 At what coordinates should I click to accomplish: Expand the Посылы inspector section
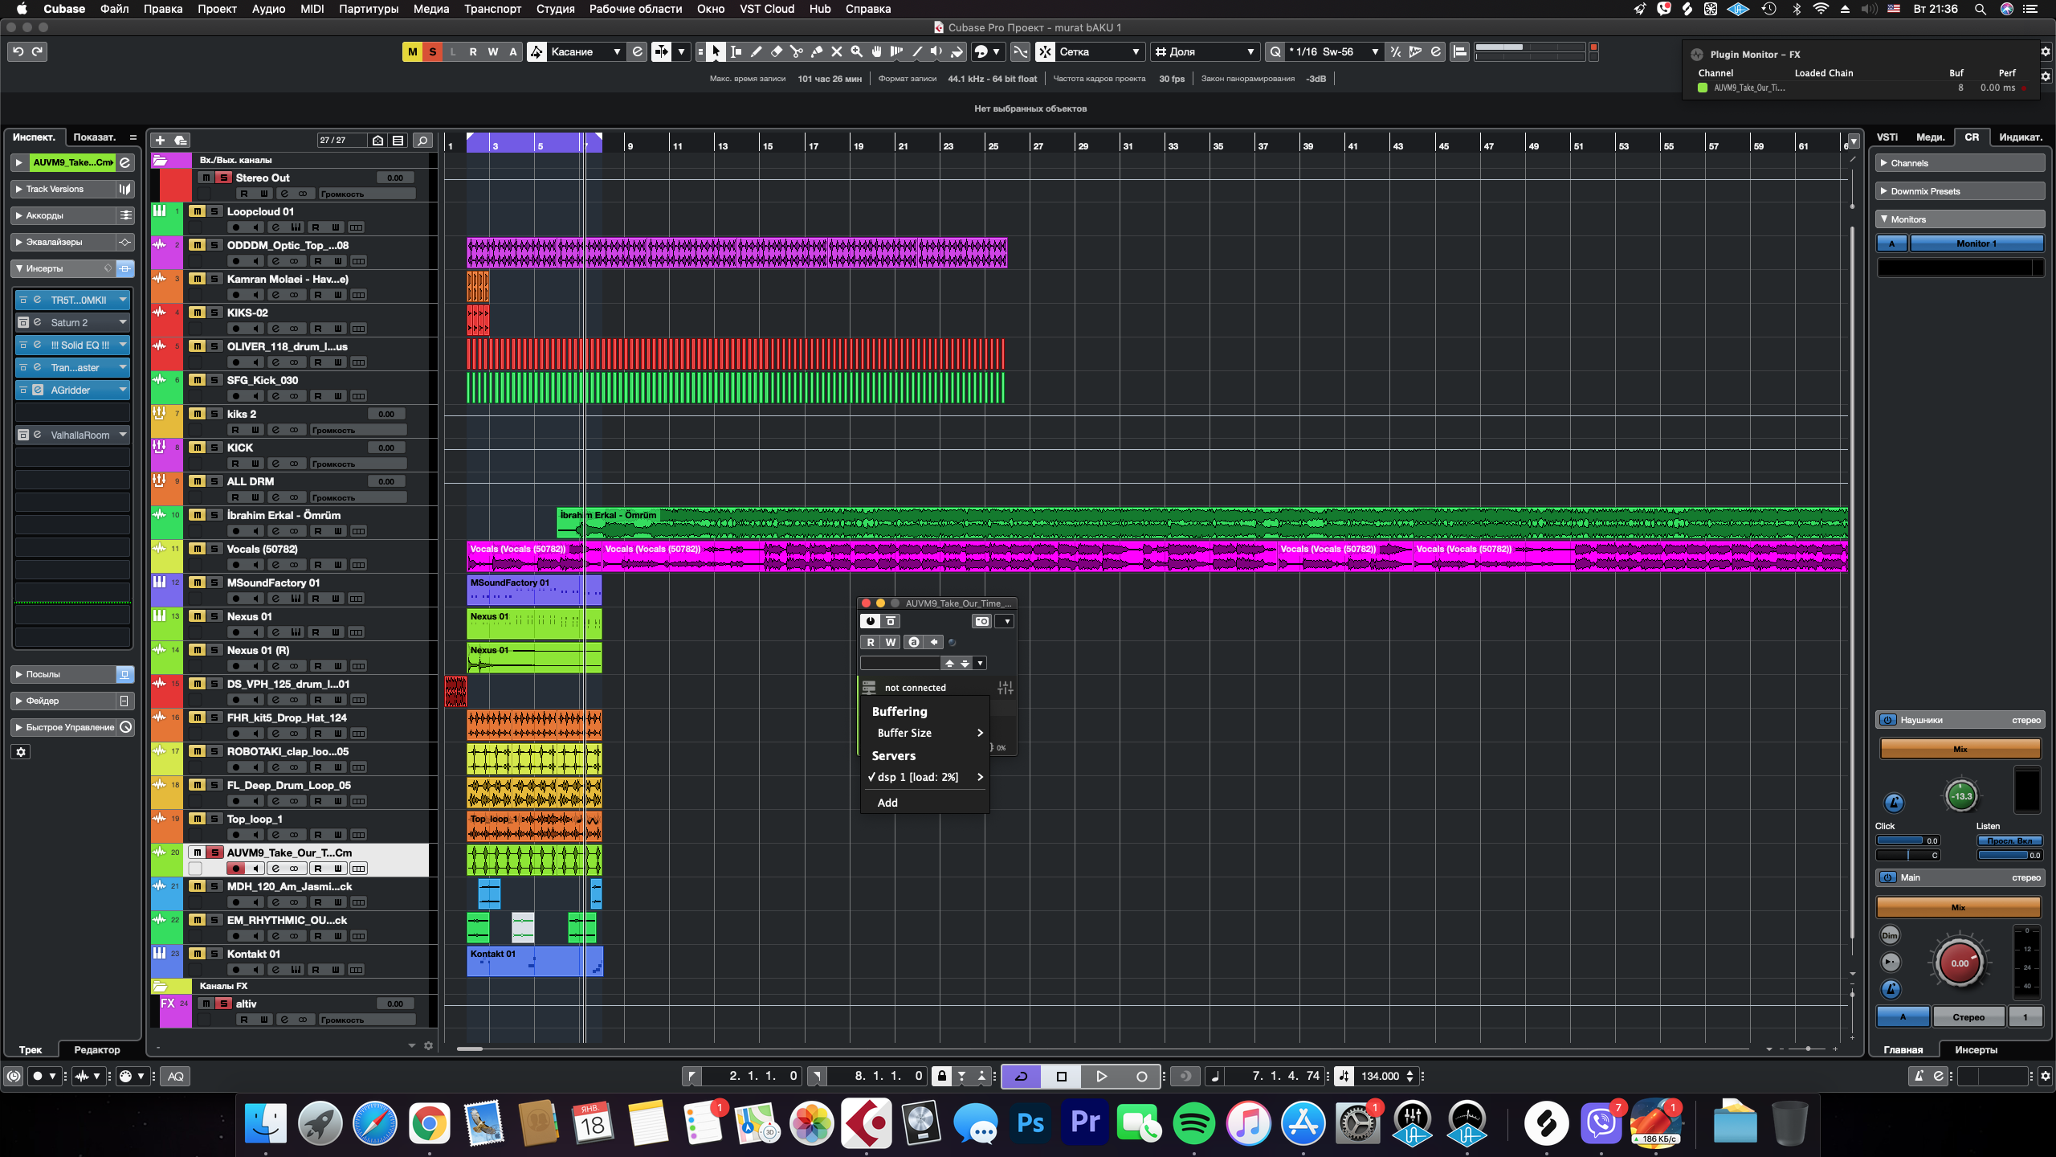(43, 674)
